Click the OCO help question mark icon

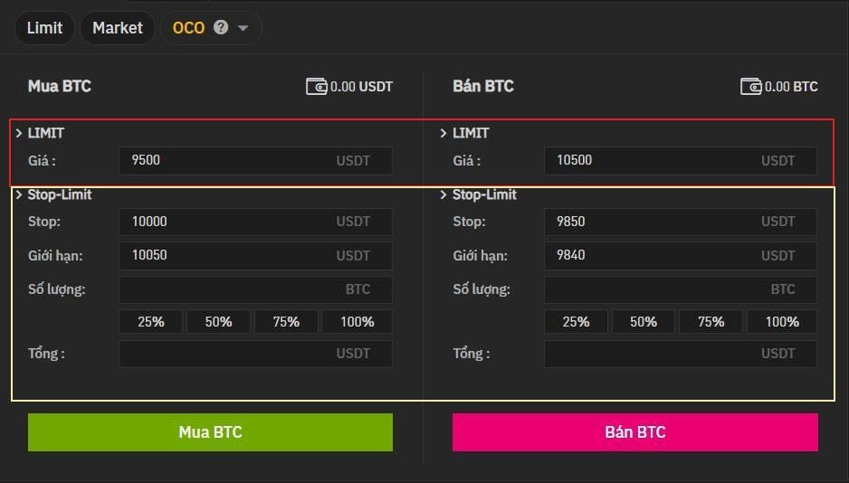(x=220, y=27)
